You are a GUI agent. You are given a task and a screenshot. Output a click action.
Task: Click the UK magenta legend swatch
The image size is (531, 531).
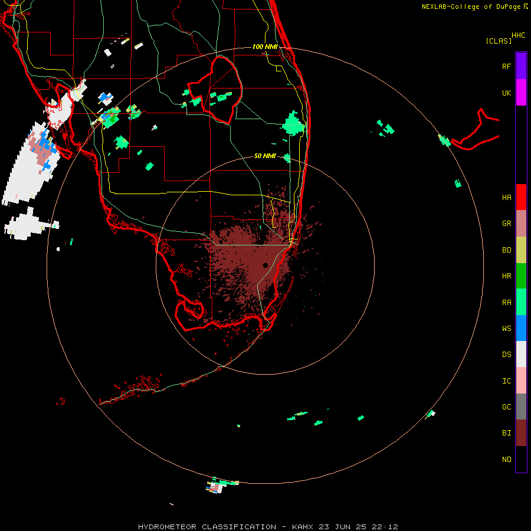pyautogui.click(x=521, y=93)
